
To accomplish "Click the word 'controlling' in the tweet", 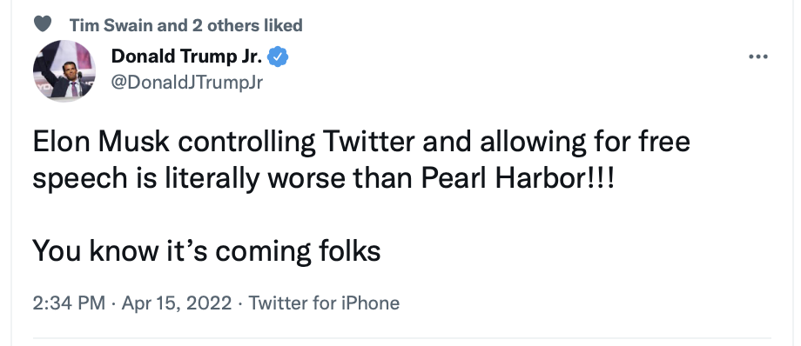I will pos(246,143).
